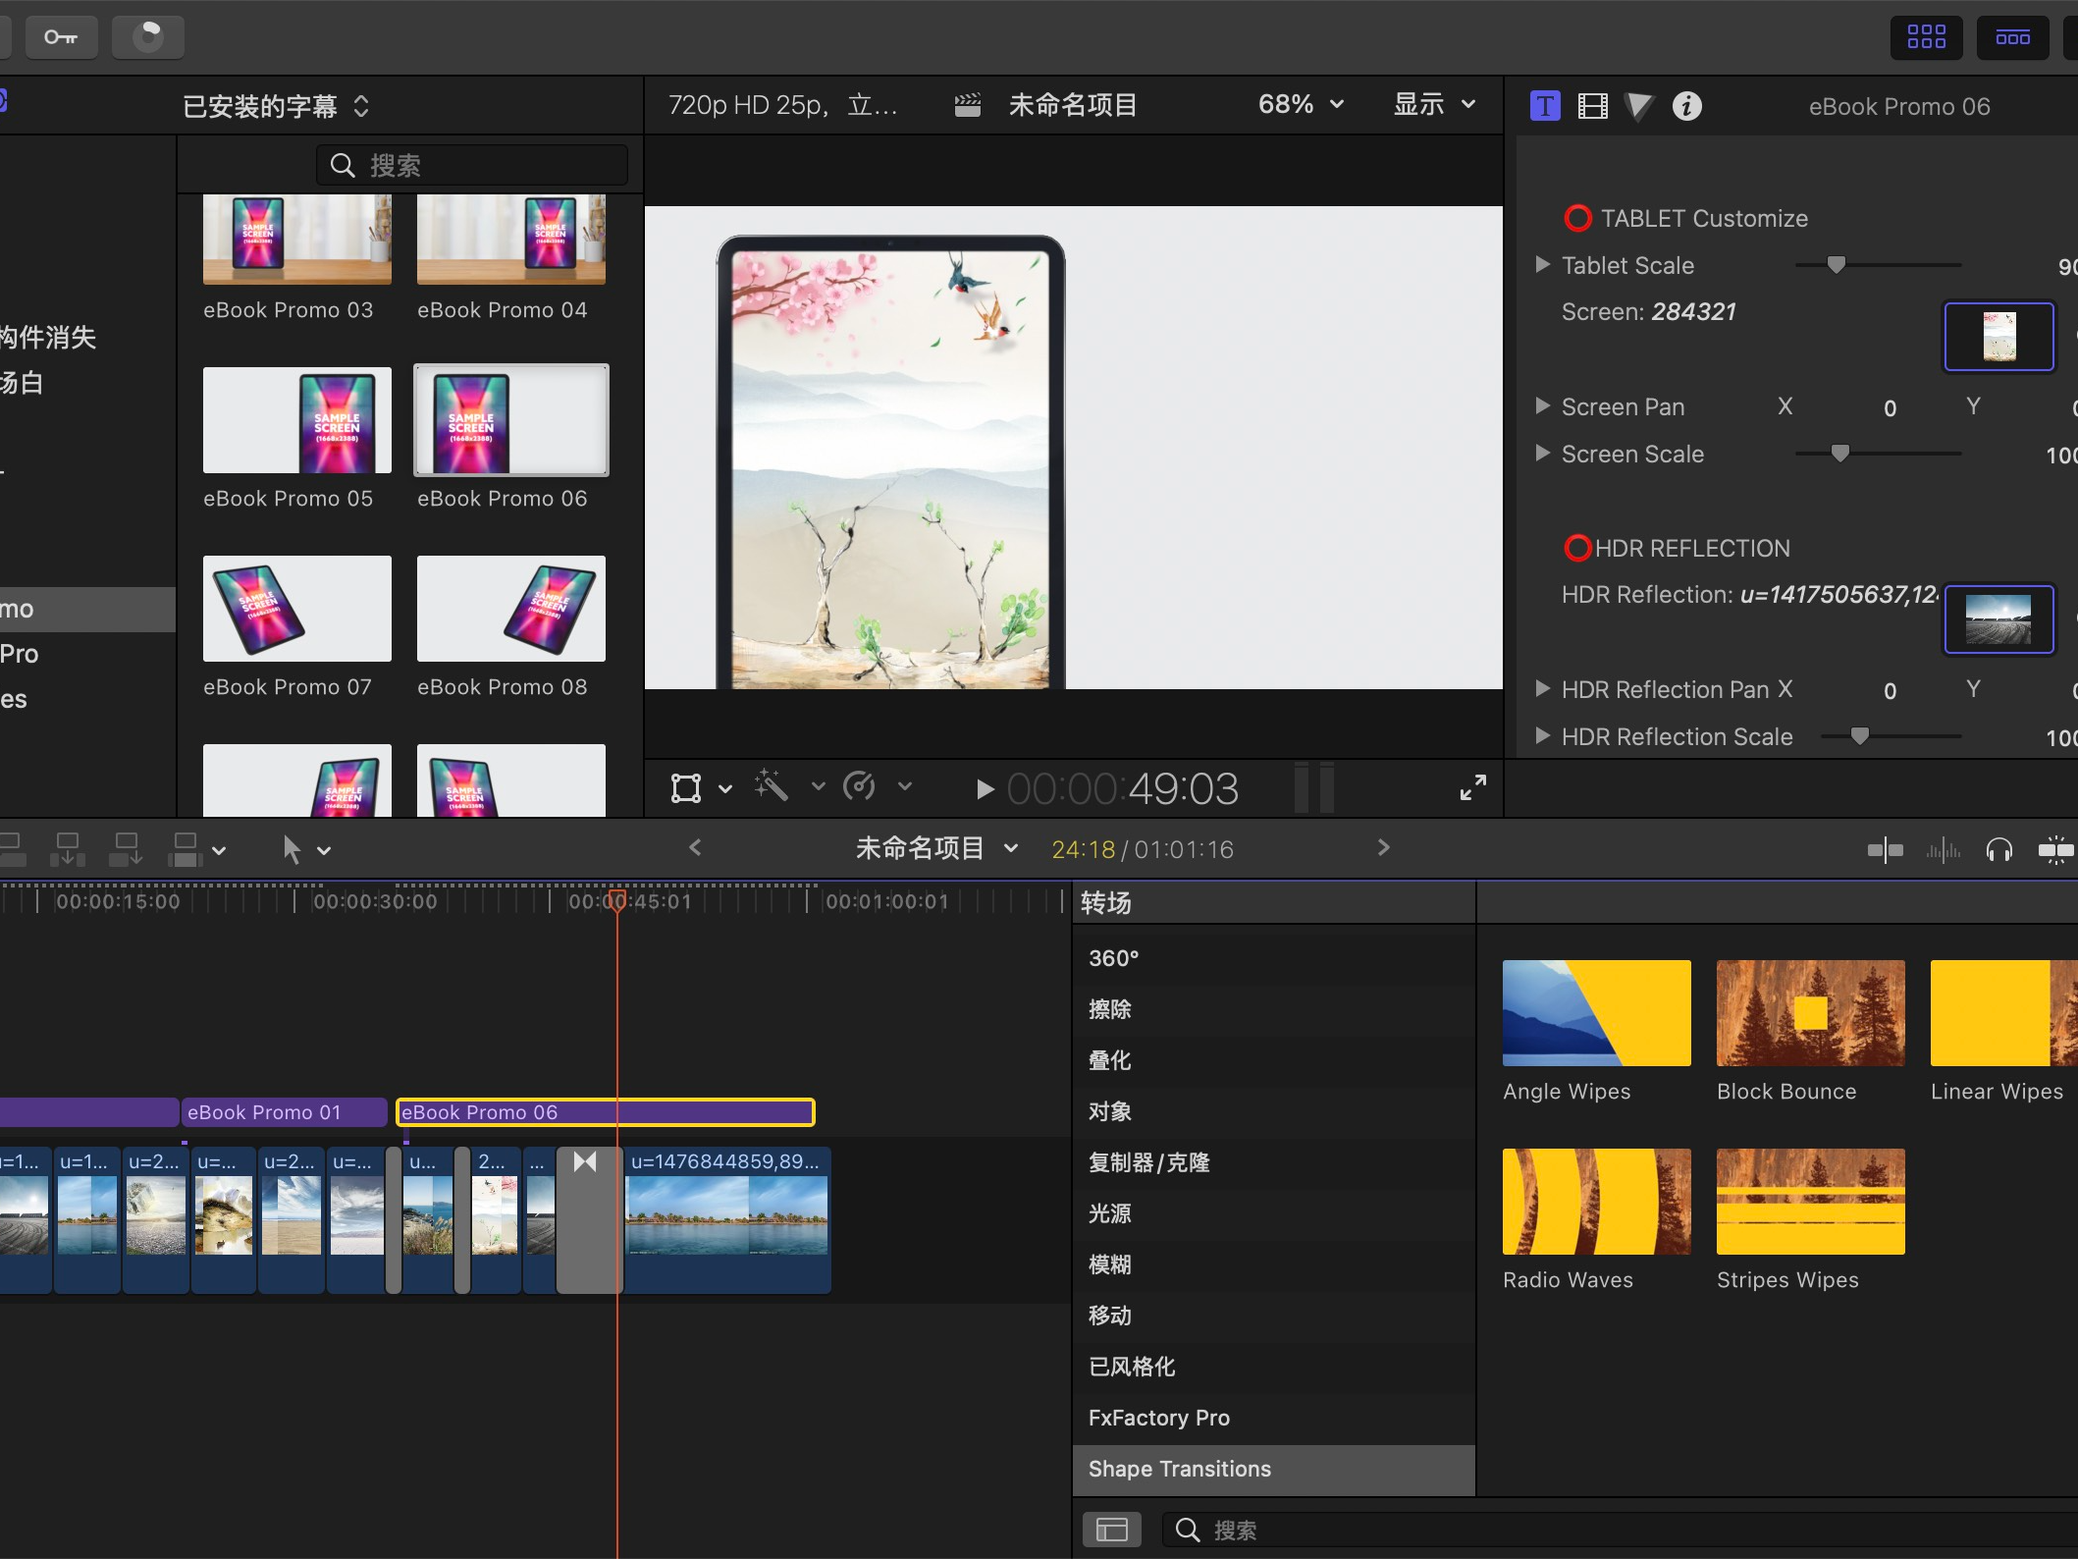Select the Angle Wipes transition thumbnail
Screen dimensions: 2078x1559
(x=1597, y=1013)
